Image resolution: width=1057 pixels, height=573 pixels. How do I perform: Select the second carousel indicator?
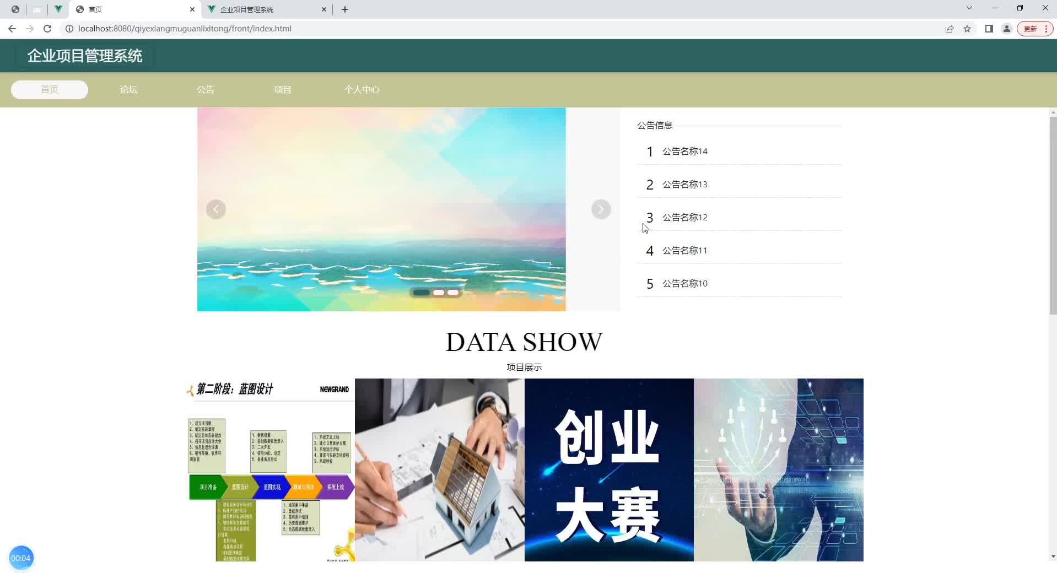coord(439,293)
